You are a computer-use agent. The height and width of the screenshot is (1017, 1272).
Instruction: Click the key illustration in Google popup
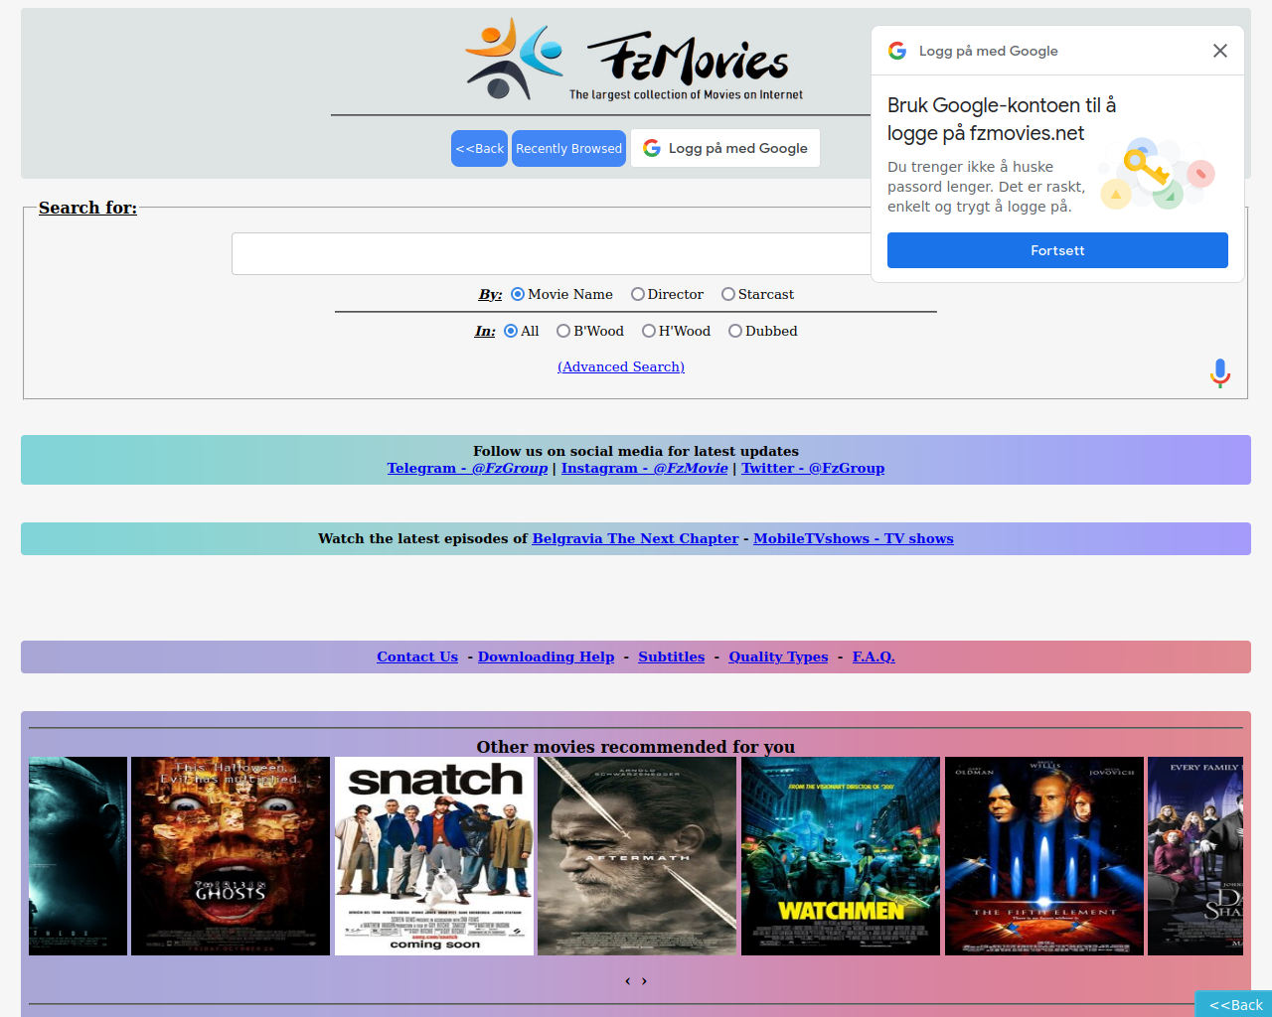[x=1157, y=174]
